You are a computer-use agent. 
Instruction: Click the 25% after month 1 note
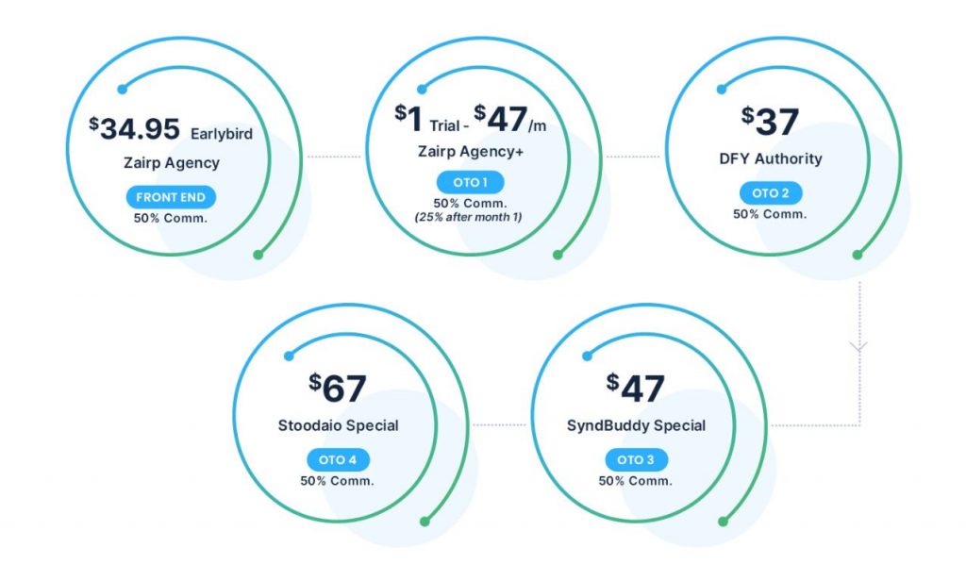468,217
